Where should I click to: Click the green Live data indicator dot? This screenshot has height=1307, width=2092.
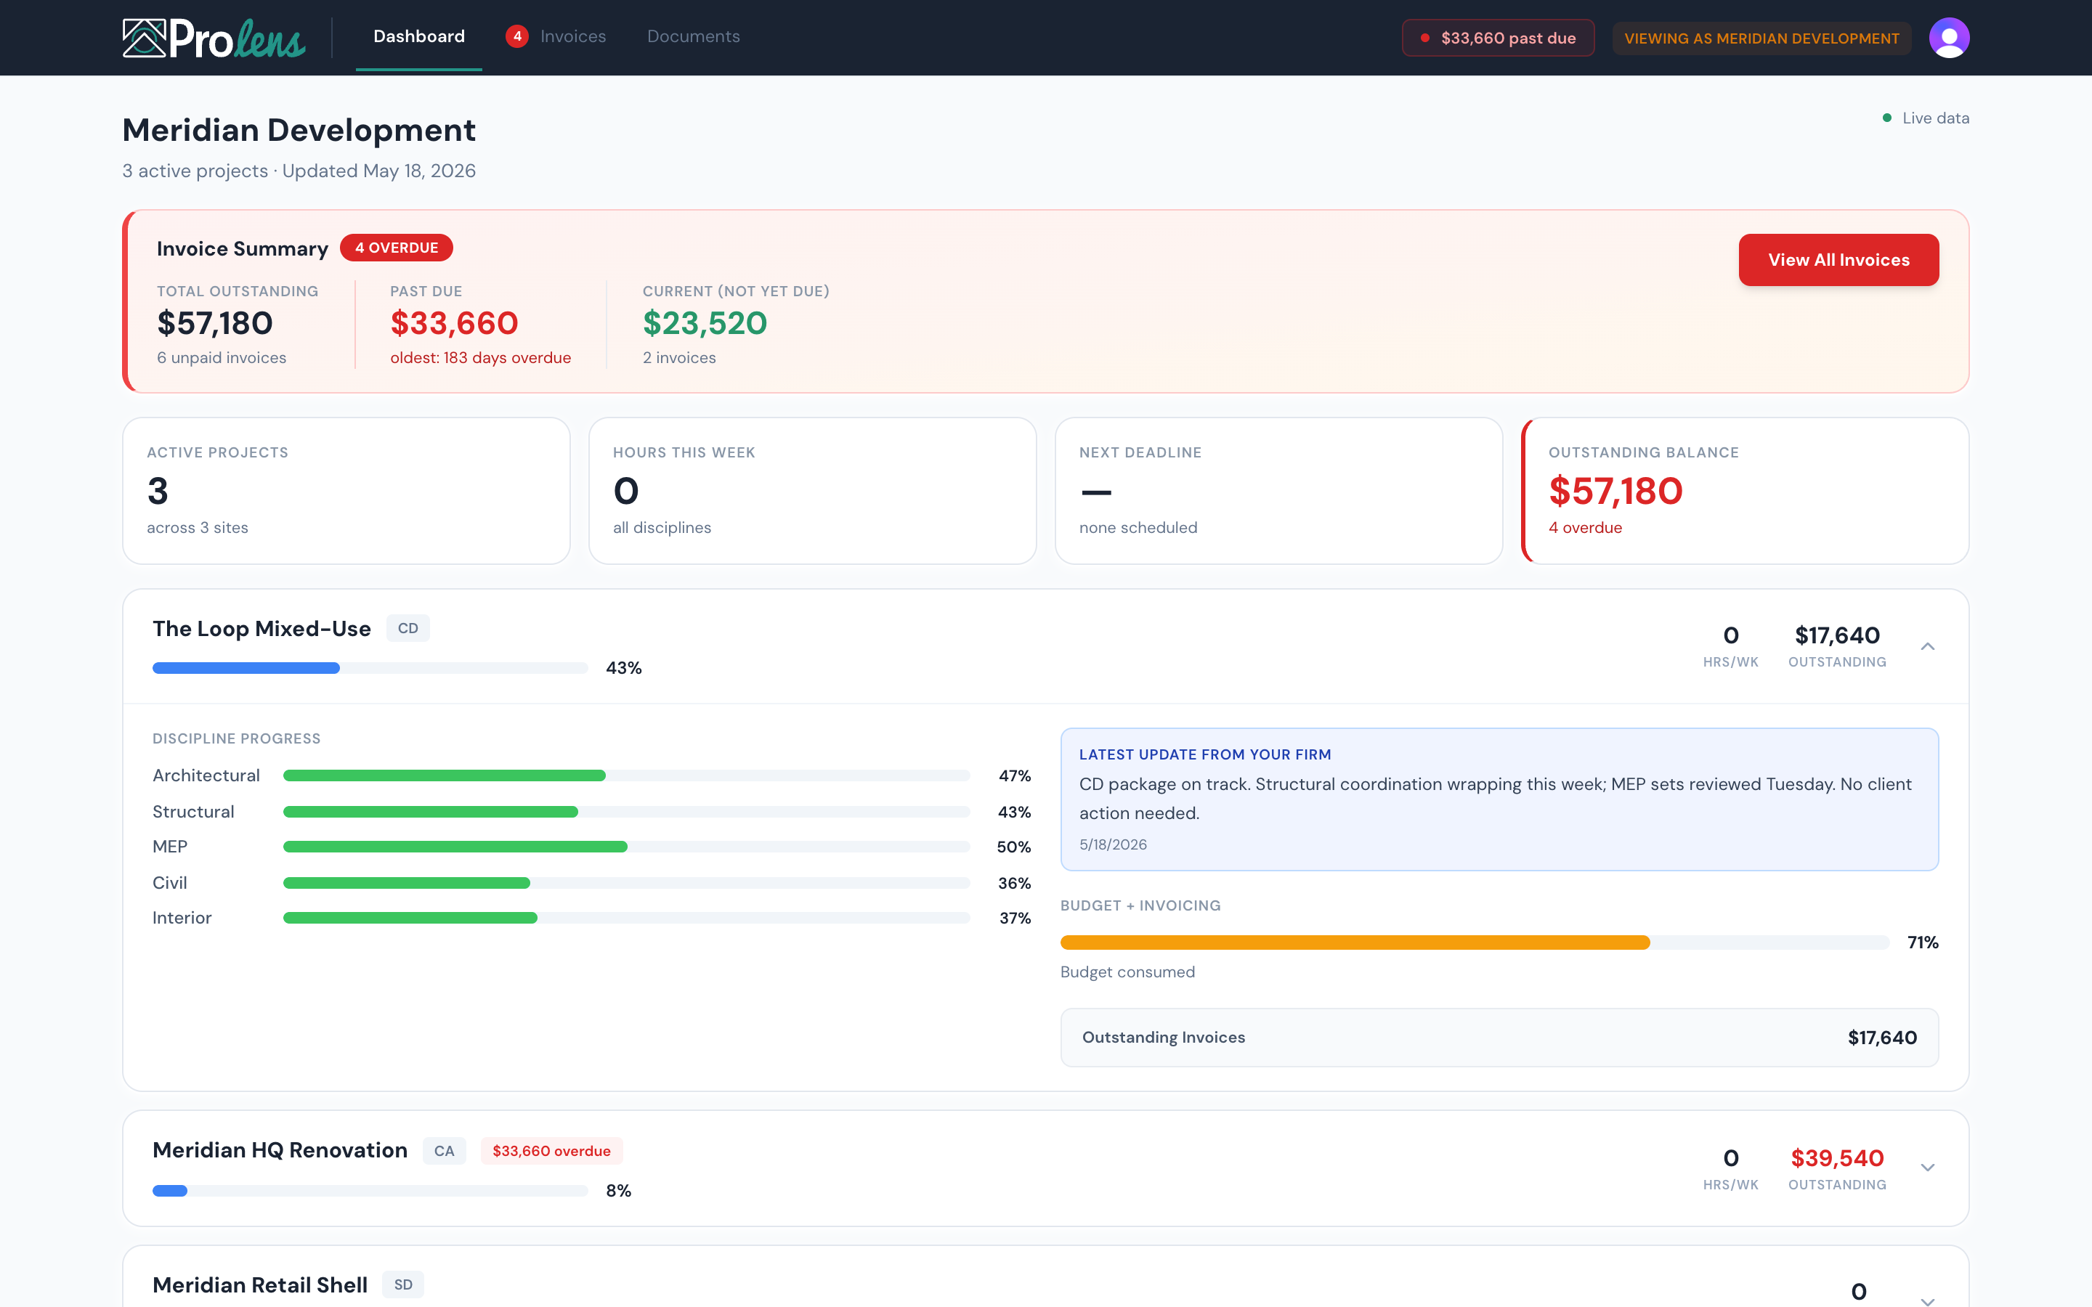point(1887,118)
